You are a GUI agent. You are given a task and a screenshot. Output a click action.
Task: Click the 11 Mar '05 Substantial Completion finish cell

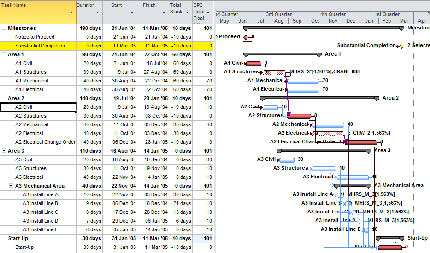[x=153, y=46]
